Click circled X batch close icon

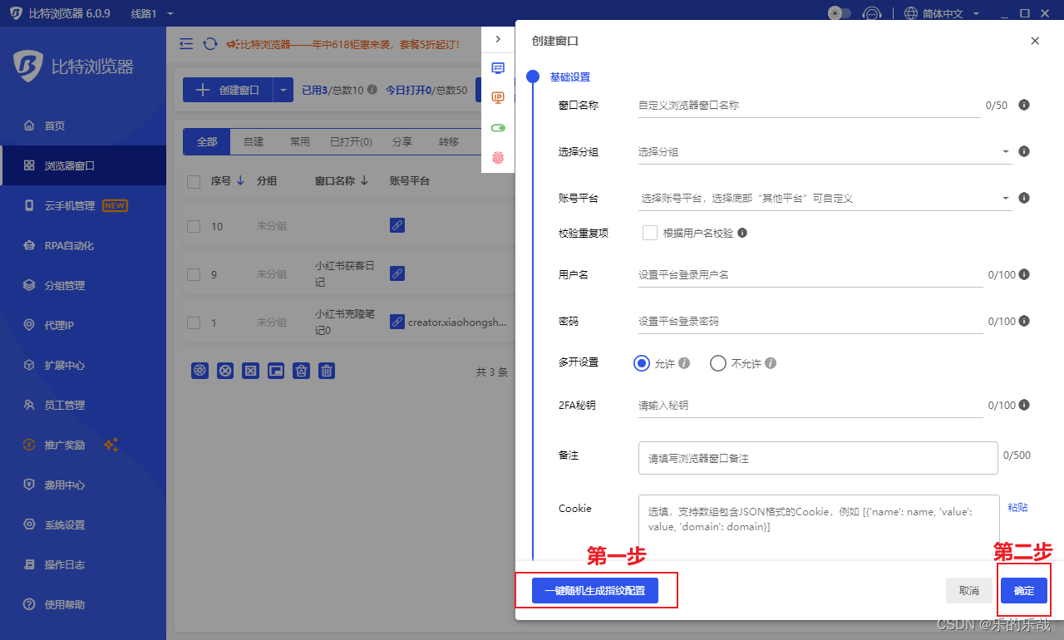click(x=225, y=371)
